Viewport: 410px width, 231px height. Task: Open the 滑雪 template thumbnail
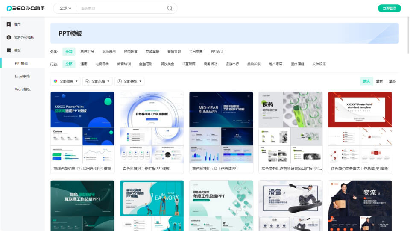(290, 206)
